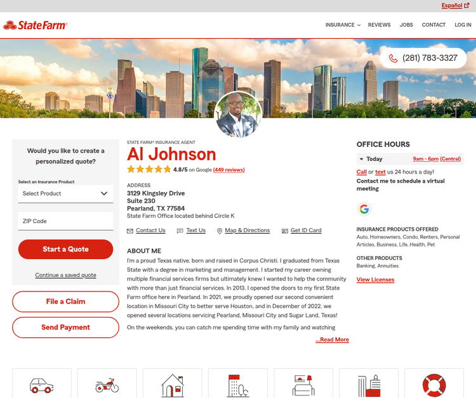Open the Text Us link
Viewport: 476px width, 398px height.
(x=196, y=231)
